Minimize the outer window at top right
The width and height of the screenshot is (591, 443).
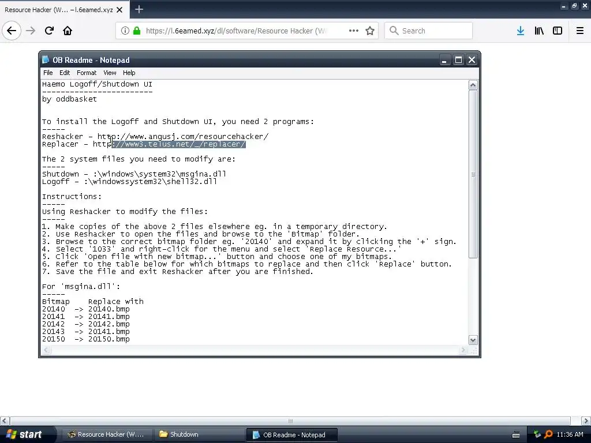(x=563, y=6)
